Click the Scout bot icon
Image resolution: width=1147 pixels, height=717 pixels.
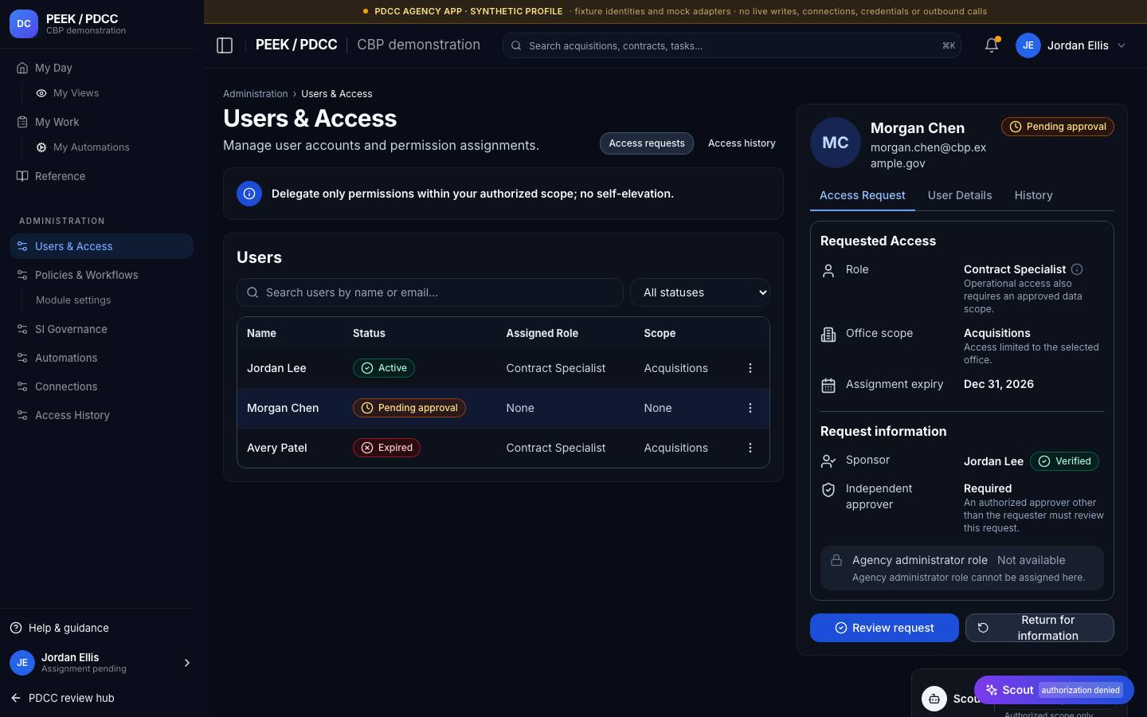(934, 699)
